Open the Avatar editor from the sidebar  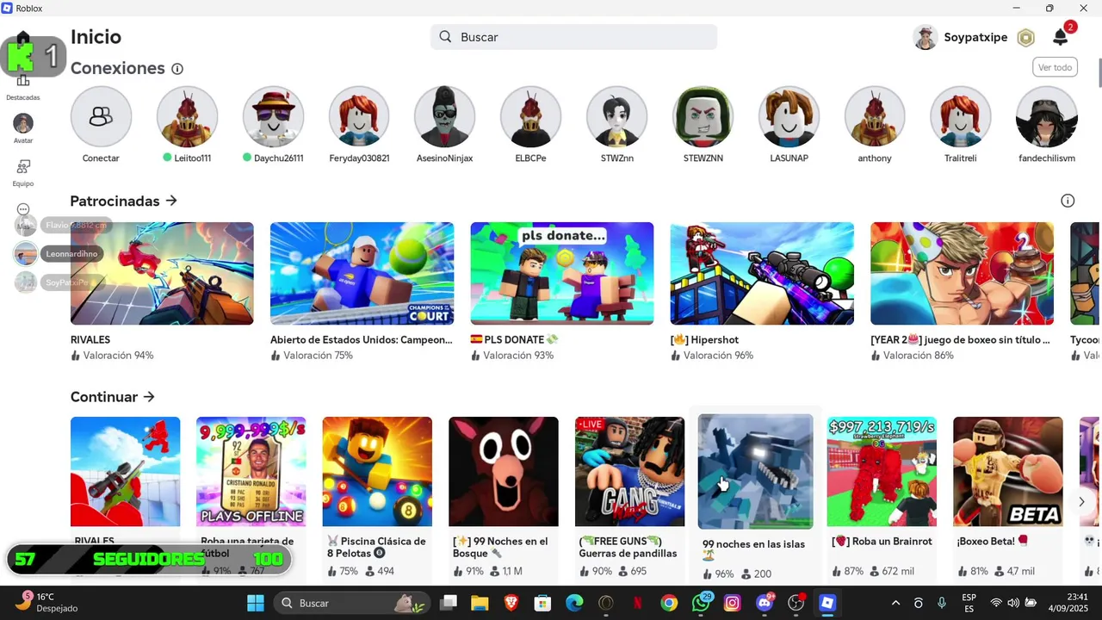click(x=23, y=128)
